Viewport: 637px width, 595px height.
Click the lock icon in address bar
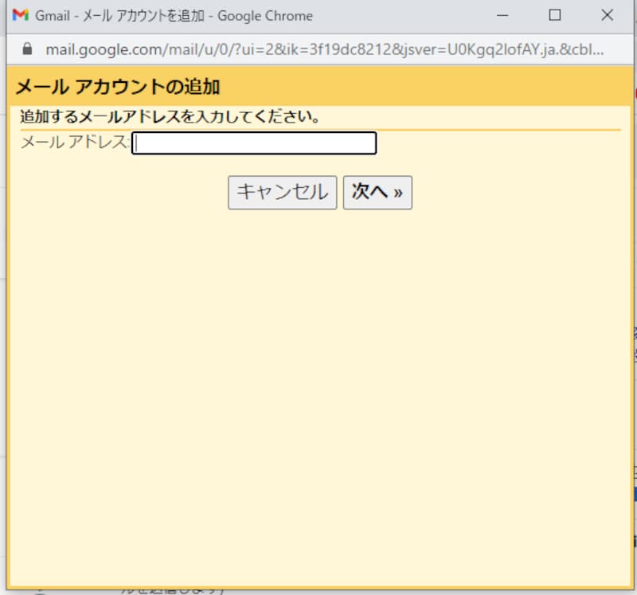pos(27,49)
